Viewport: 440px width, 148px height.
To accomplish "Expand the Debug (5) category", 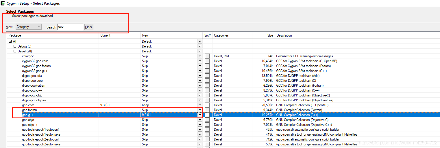I will (15, 46).
